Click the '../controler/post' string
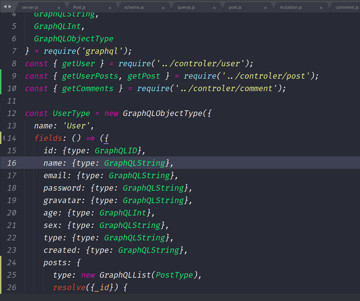This screenshot has width=360, height=301. (x=266, y=76)
